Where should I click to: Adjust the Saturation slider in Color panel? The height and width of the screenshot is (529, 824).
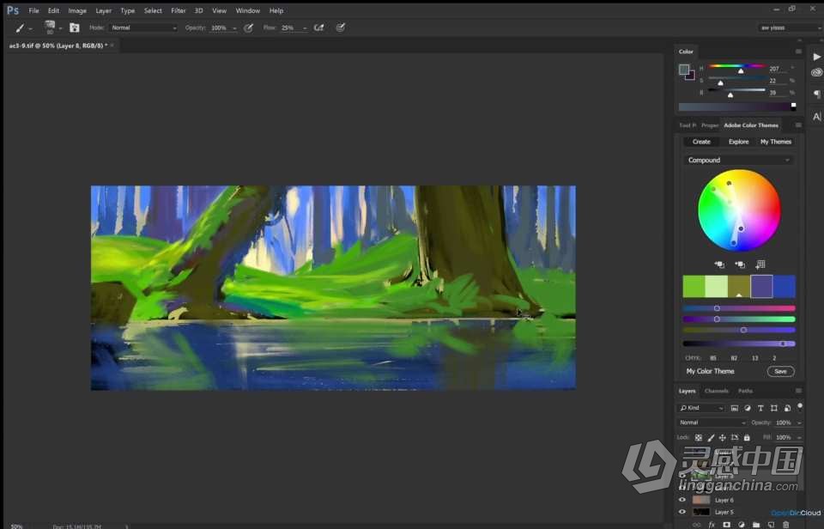pos(736,79)
